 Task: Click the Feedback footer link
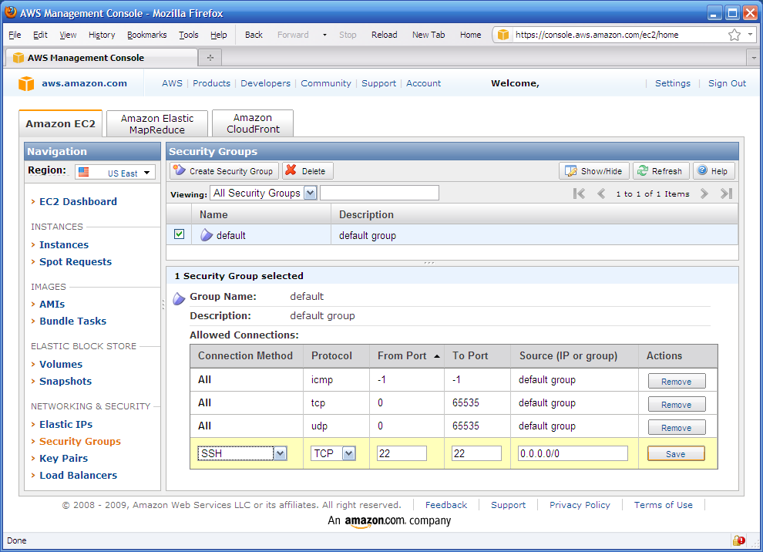(x=446, y=505)
